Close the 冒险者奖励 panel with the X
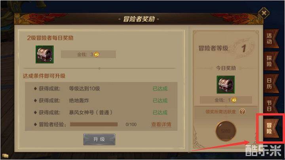 (264, 13)
